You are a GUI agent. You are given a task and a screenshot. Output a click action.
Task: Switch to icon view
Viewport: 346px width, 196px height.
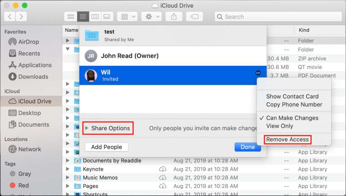click(x=70, y=17)
